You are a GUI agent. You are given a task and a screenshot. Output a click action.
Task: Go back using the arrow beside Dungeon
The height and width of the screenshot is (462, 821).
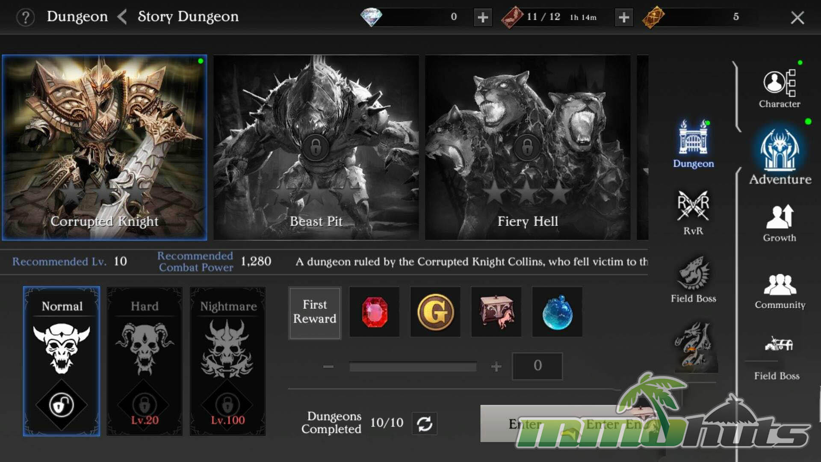[122, 17]
